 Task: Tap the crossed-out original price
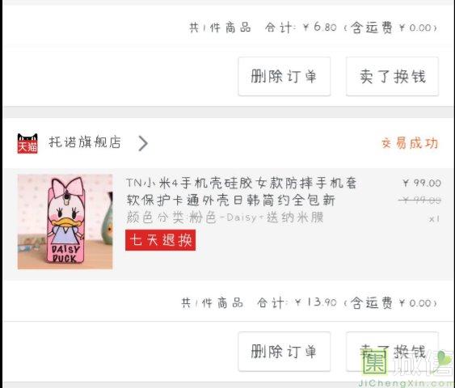point(420,200)
